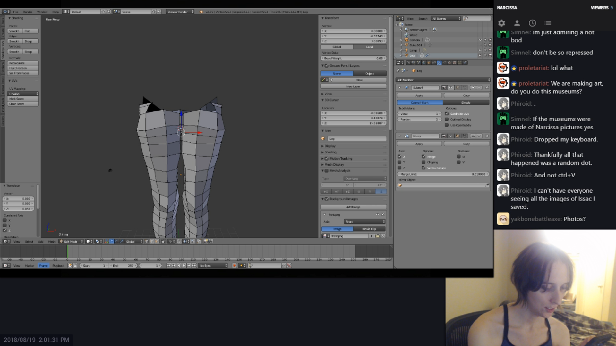The height and width of the screenshot is (346, 616).
Task: Open the Blender Render engine dropdown
Action: [x=180, y=12]
